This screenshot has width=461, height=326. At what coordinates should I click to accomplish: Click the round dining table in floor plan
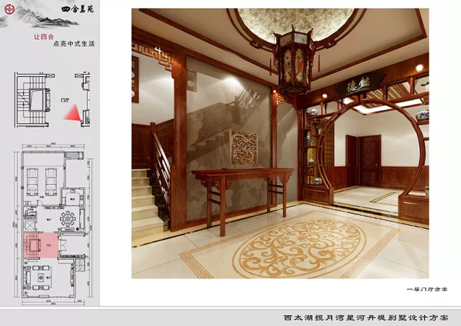[x=68, y=219]
